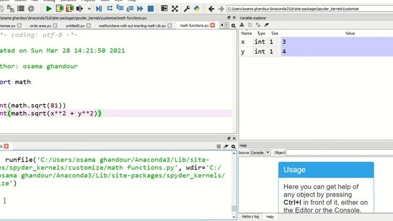Screen dimensions: 393x221
Task: Interrupt the kernel with console stop button
Action: point(219,146)
